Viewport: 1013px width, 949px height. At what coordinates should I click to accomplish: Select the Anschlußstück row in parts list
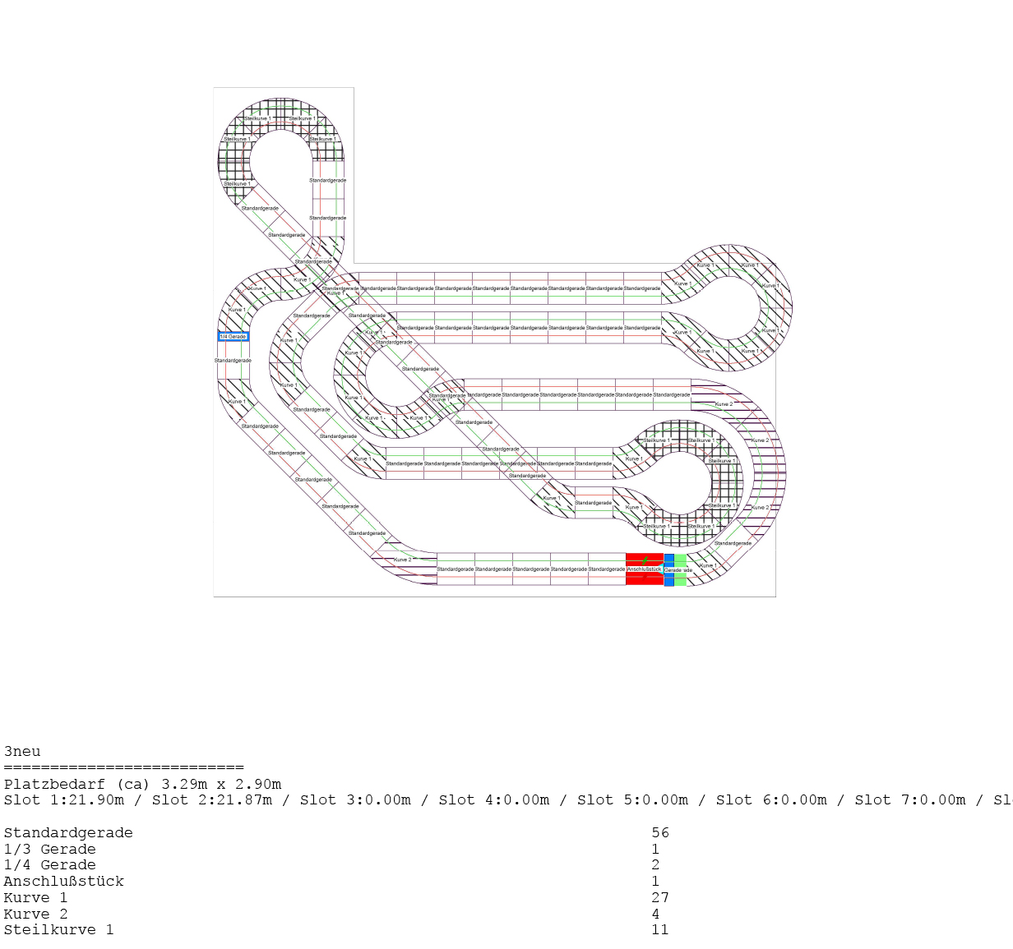tap(64, 881)
